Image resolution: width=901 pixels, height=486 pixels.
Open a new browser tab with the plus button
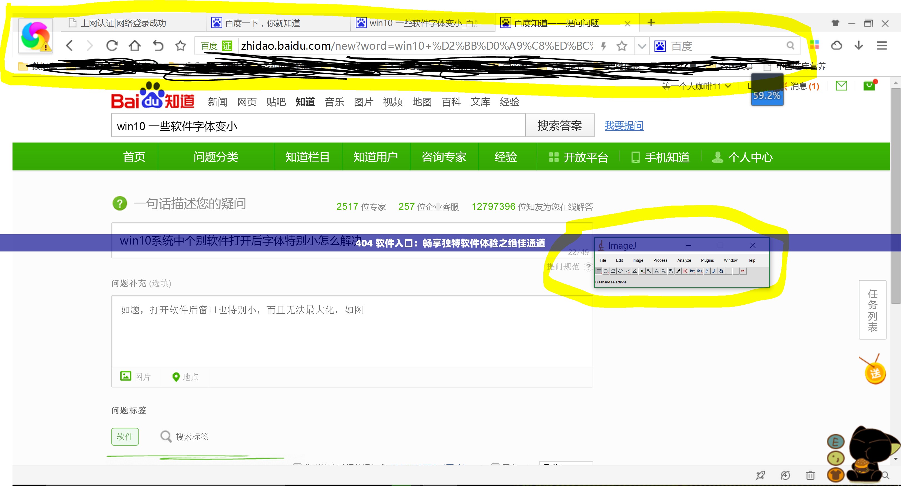pyautogui.click(x=651, y=22)
